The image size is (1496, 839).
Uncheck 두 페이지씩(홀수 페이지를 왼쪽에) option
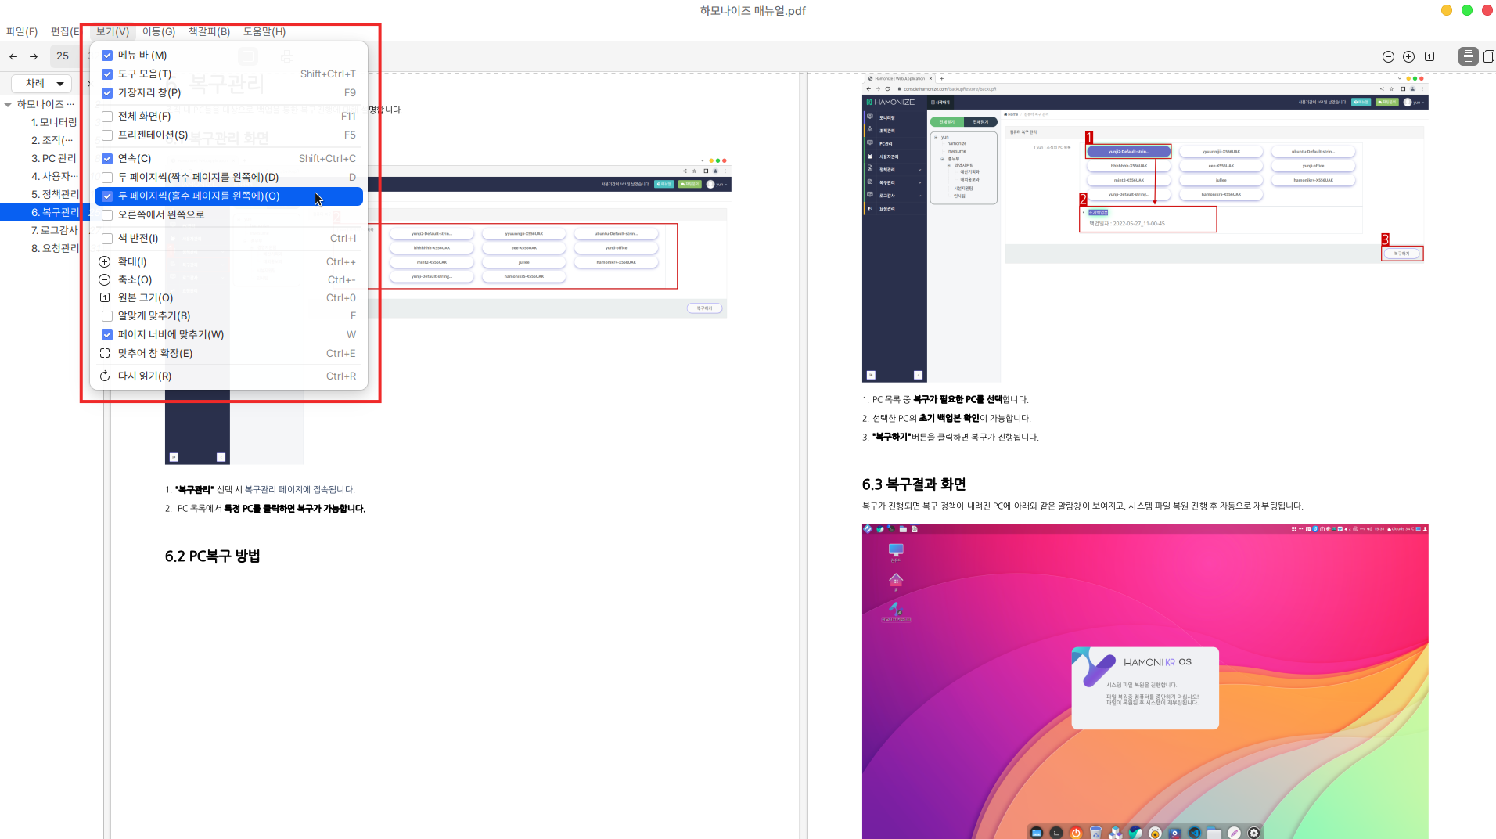click(107, 196)
